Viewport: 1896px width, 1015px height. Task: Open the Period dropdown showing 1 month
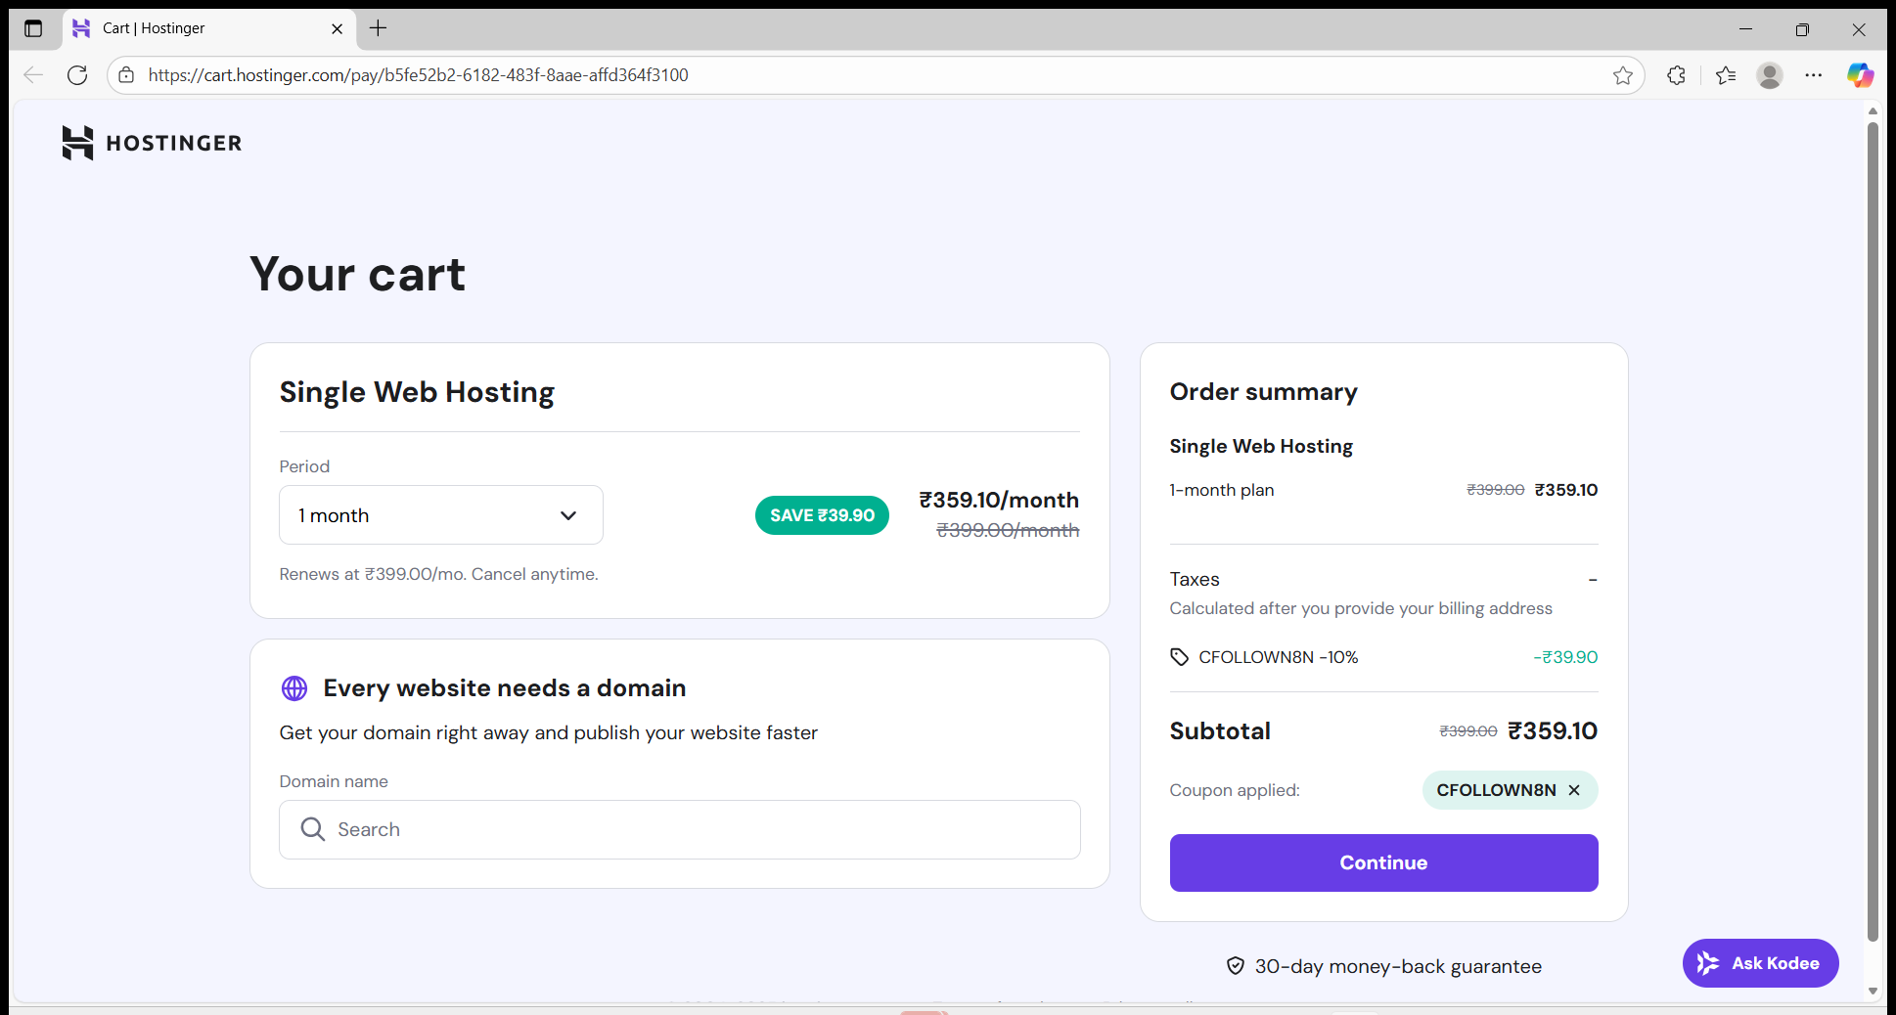440,515
